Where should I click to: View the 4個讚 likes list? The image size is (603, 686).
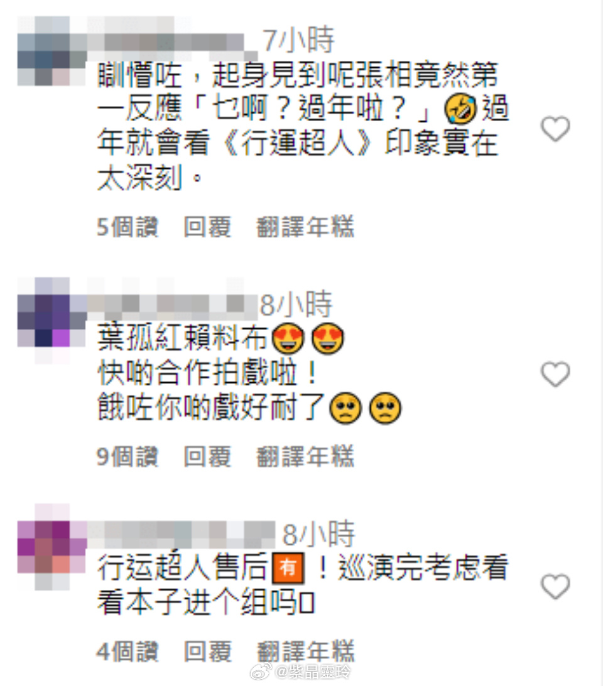(x=128, y=651)
